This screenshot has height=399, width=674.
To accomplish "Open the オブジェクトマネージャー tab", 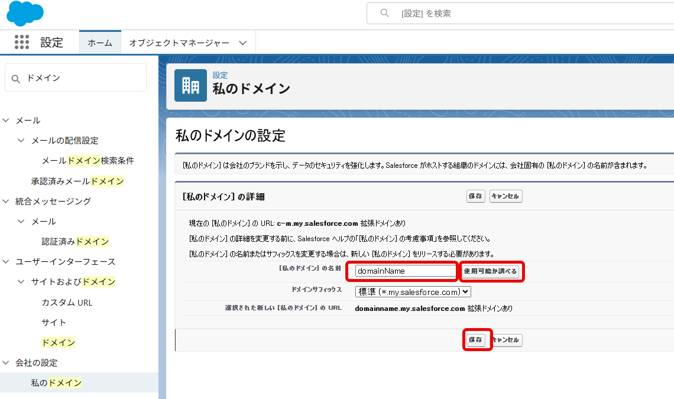I will [179, 43].
